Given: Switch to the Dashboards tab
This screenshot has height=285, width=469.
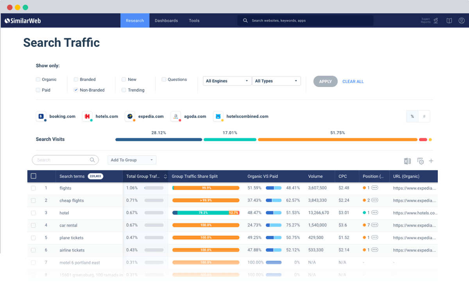Looking at the screenshot, I should (x=166, y=21).
